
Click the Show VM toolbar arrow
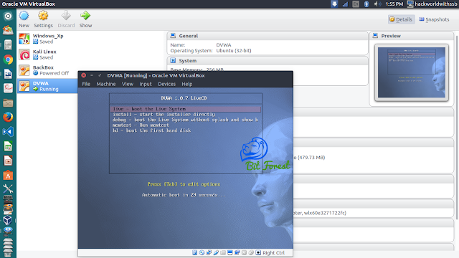(85, 16)
